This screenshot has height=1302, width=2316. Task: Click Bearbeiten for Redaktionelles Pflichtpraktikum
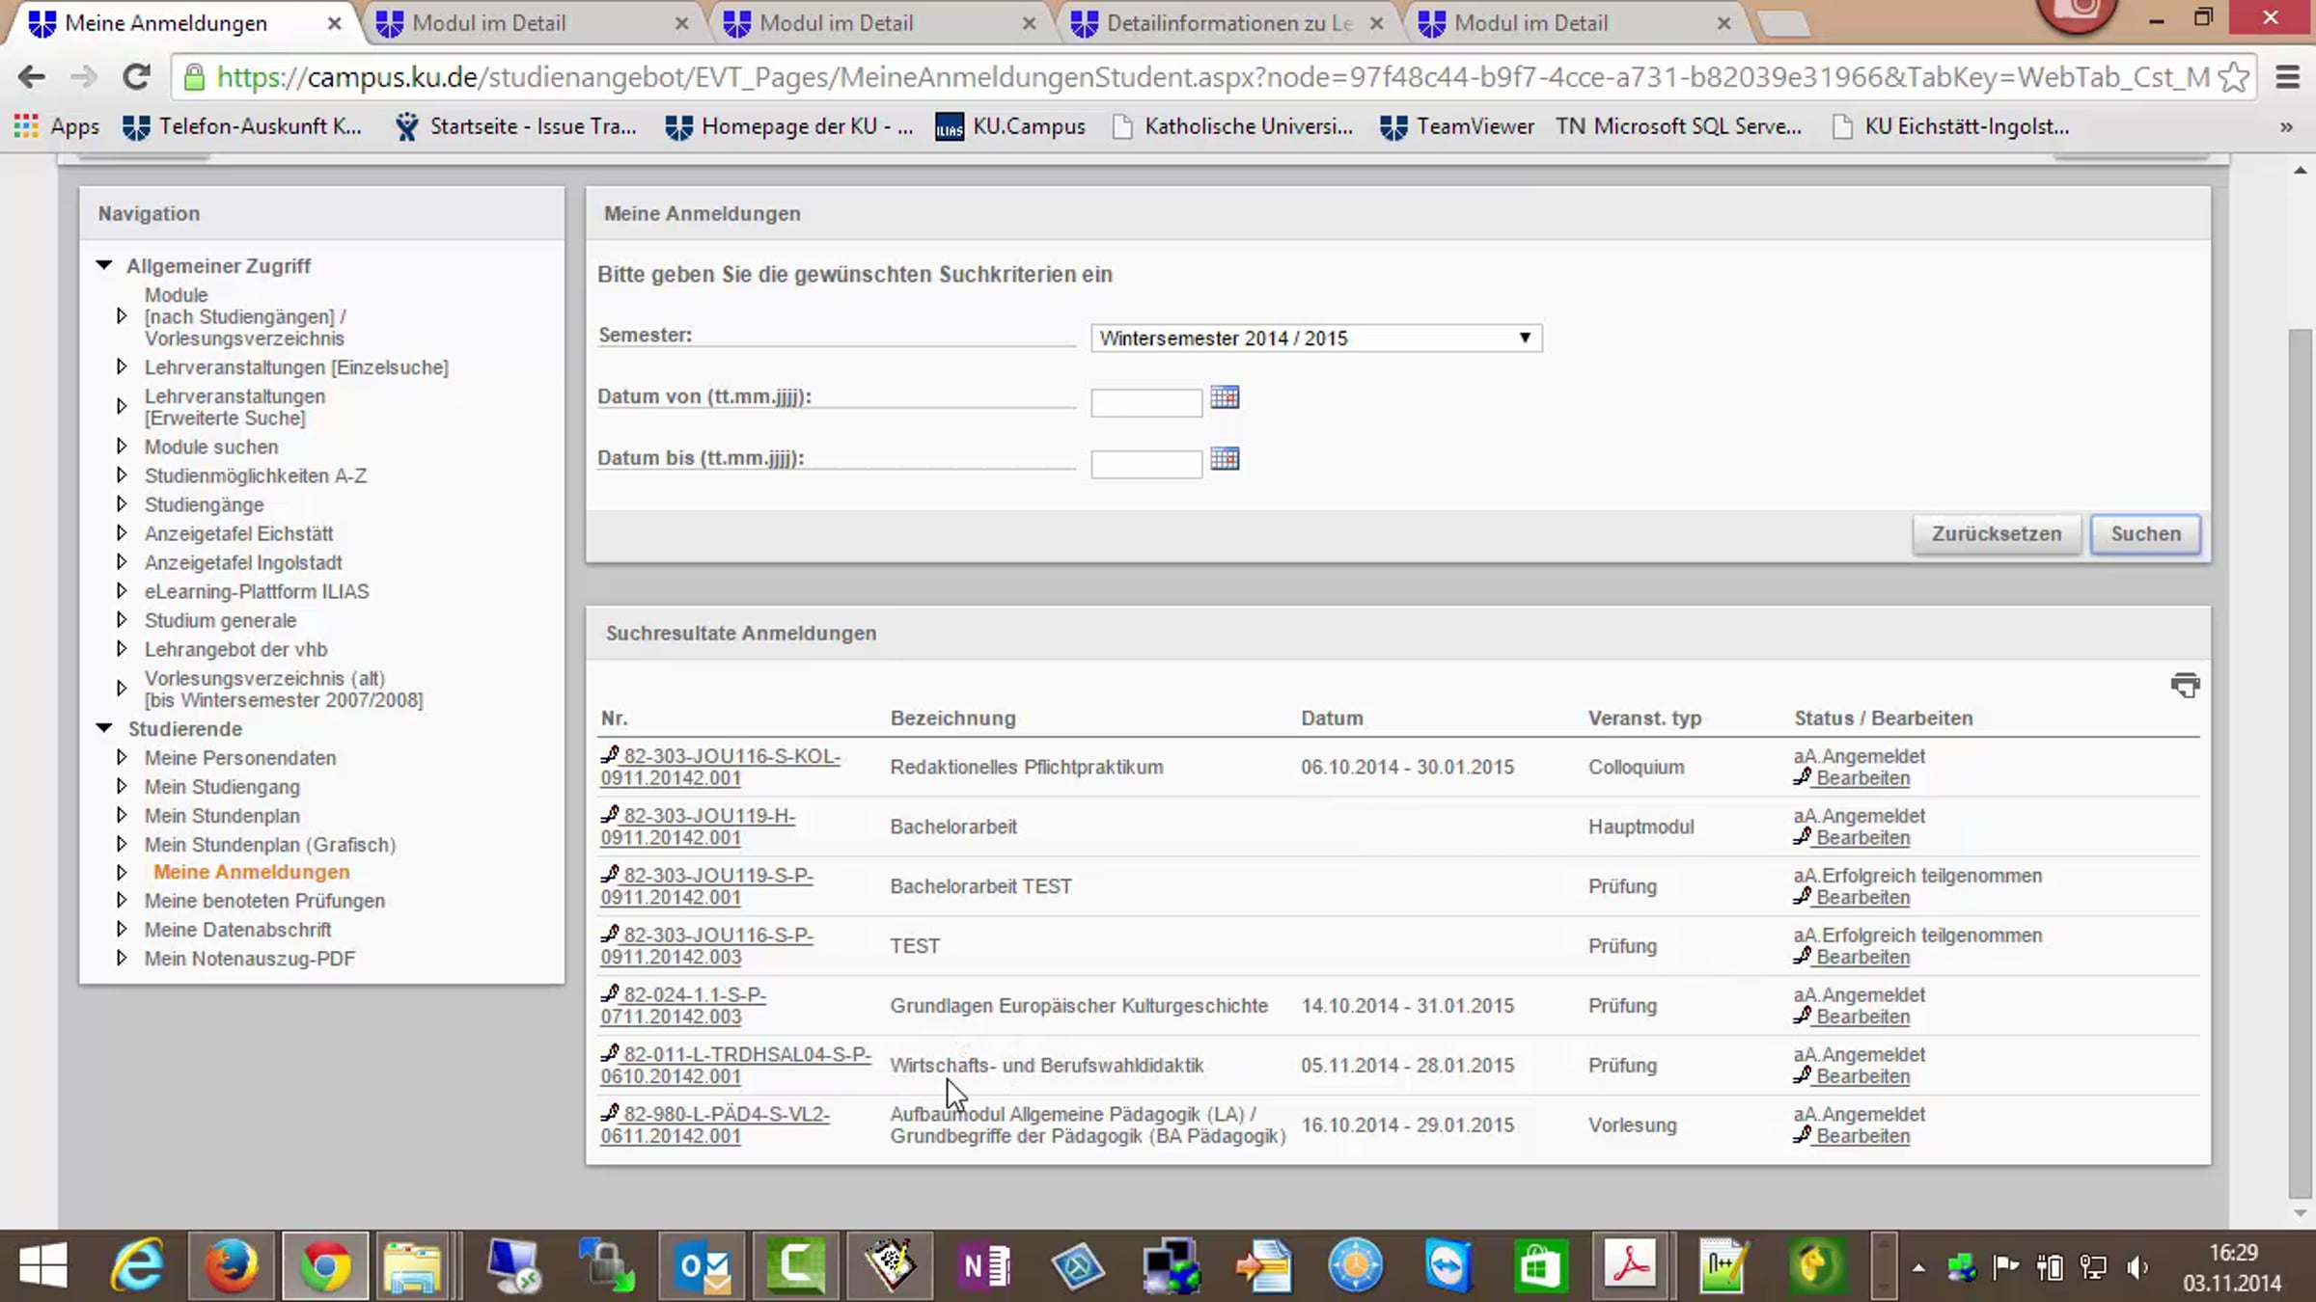click(x=1862, y=778)
